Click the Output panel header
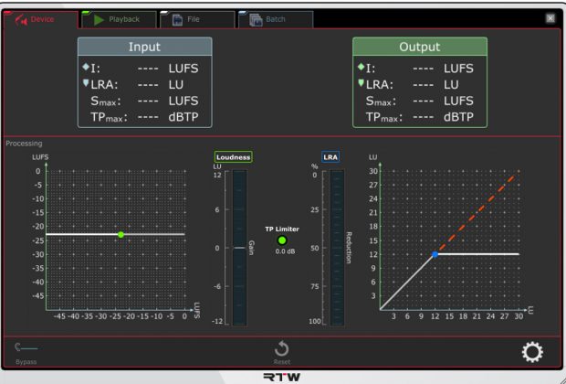Image resolution: width=566 pixels, height=384 pixels. click(x=420, y=47)
